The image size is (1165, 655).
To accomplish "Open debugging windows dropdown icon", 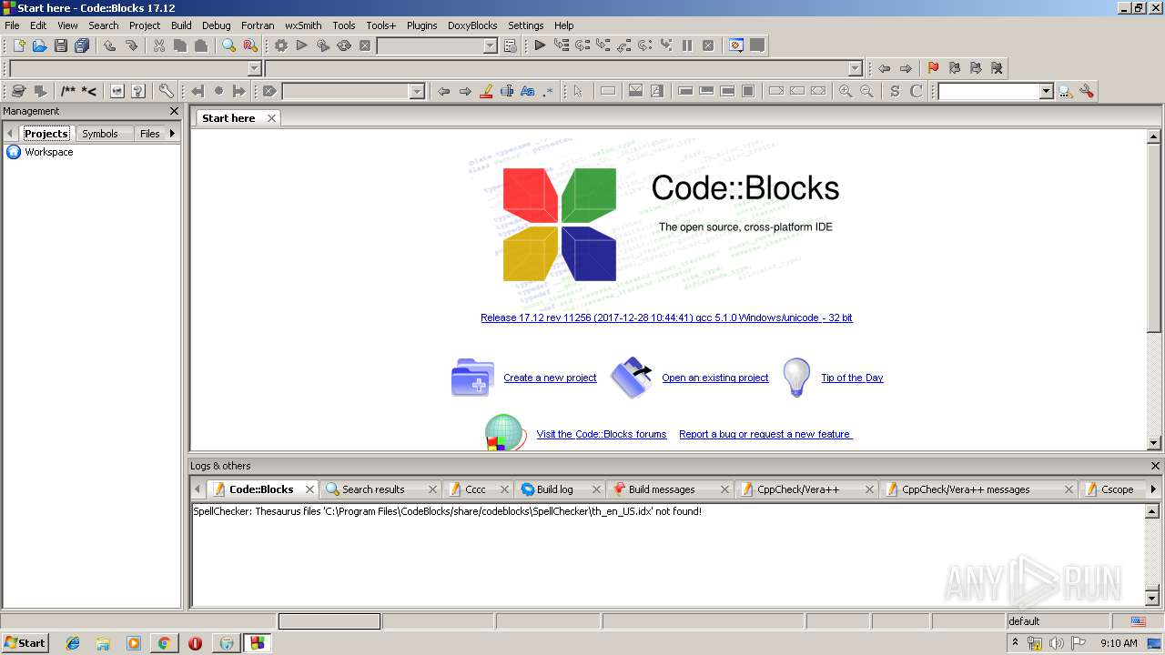I will point(735,45).
